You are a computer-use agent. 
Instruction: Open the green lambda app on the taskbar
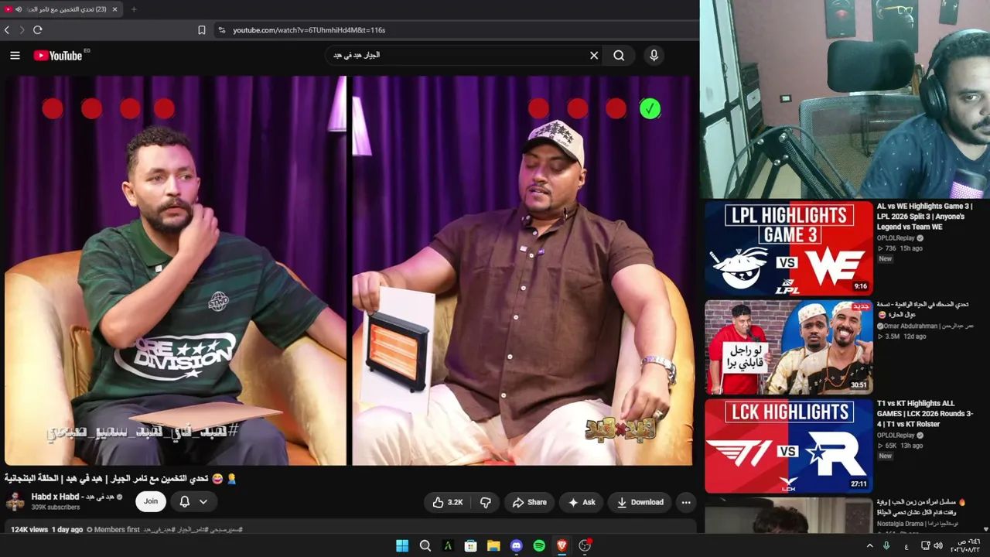point(448,545)
